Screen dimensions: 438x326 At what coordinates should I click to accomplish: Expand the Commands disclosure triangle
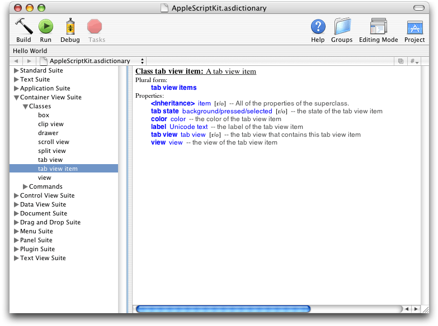point(25,187)
